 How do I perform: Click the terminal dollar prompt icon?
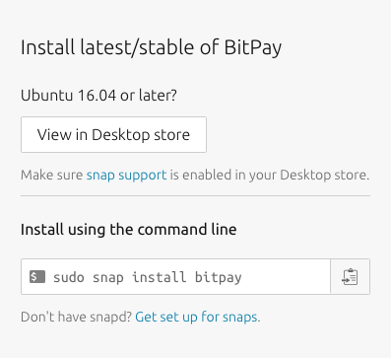(x=37, y=277)
